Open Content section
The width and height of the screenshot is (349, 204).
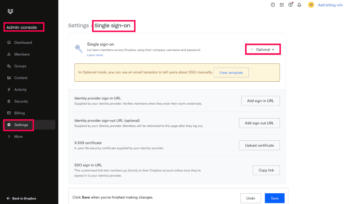(x=21, y=77)
